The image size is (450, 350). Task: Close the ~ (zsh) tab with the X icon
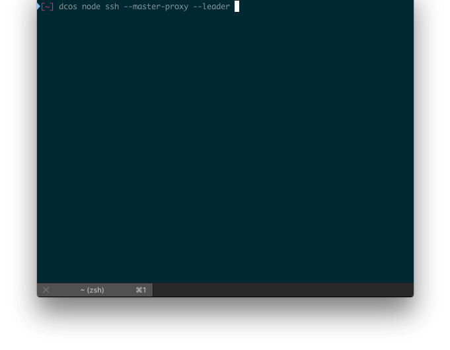click(46, 290)
